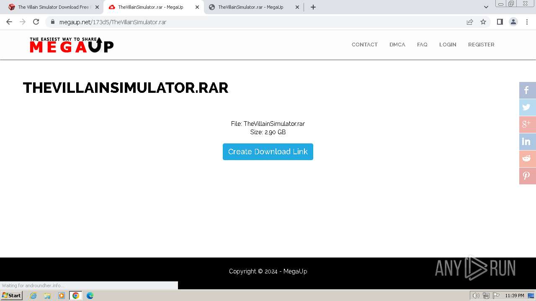Click the taskbar clock 11:39 PM
This screenshot has height=301, width=536.
click(515, 296)
